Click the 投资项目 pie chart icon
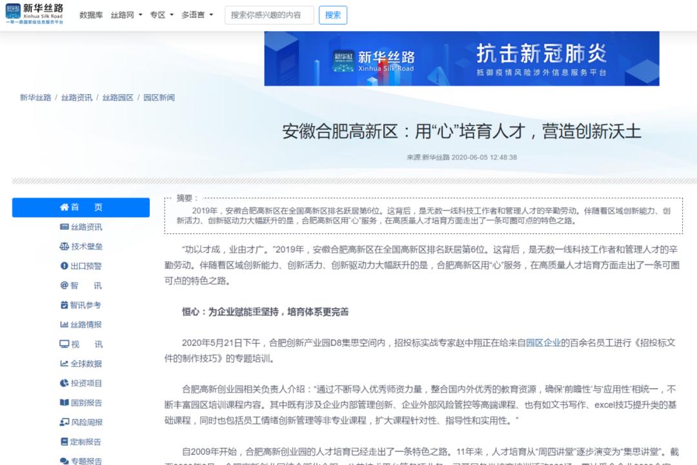The width and height of the screenshot is (697, 465). 65,383
